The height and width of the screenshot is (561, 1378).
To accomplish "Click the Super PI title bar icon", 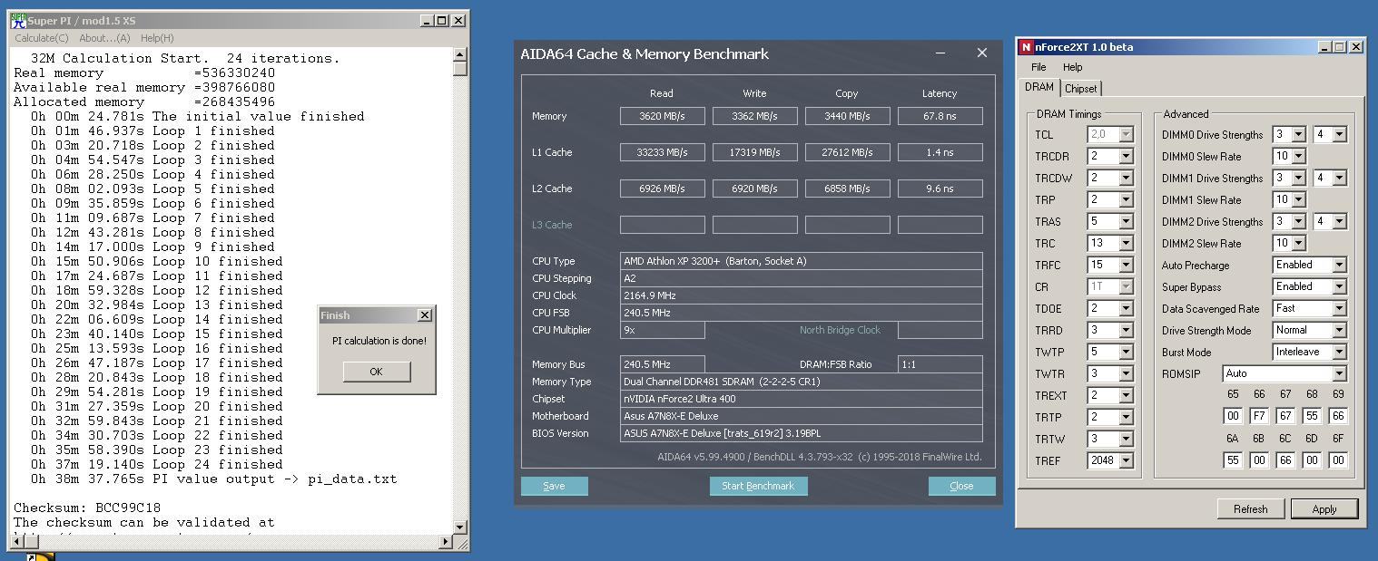I will click(x=18, y=20).
